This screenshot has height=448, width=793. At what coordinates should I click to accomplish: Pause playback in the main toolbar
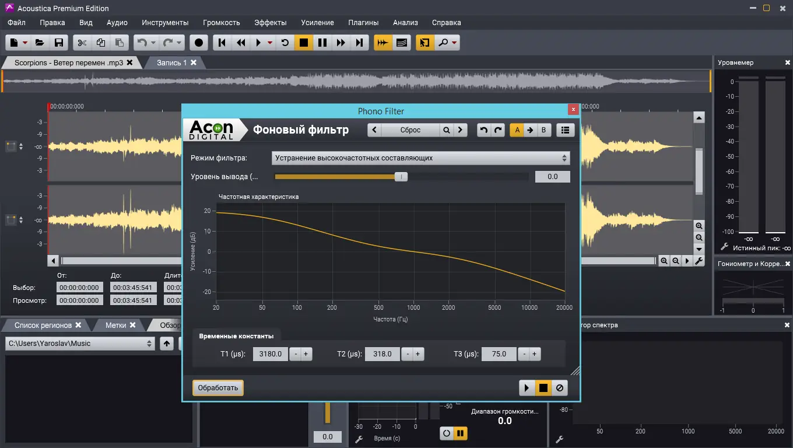[322, 43]
